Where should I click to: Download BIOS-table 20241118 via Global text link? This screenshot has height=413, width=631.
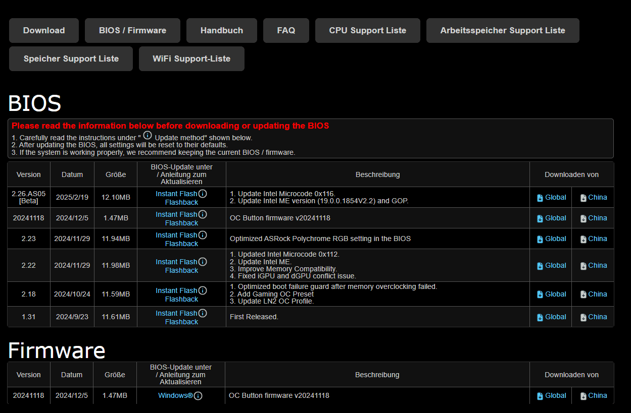point(556,218)
